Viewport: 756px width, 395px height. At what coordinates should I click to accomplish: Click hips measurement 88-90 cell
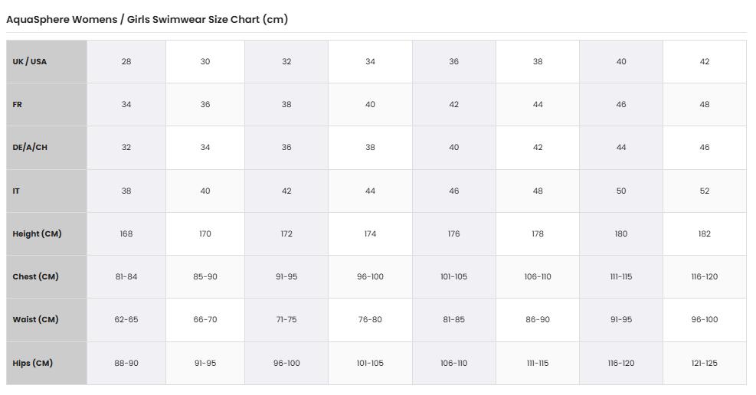point(126,363)
